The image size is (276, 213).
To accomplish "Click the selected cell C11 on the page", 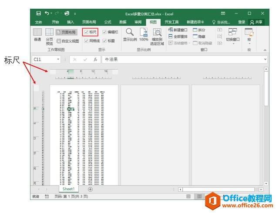I will [x=70, y=109].
